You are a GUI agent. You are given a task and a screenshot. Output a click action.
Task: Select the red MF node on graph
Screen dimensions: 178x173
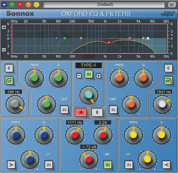pyautogui.click(x=109, y=42)
